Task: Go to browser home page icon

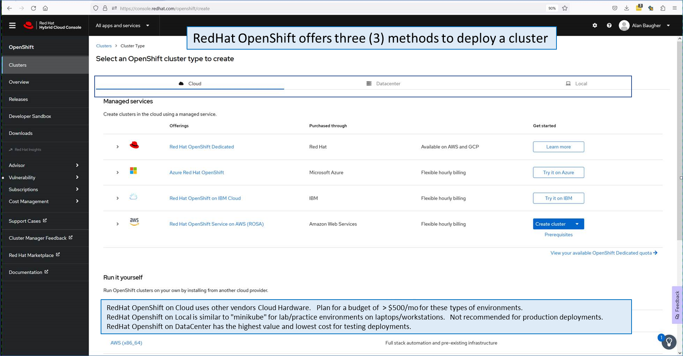Action: tap(45, 8)
